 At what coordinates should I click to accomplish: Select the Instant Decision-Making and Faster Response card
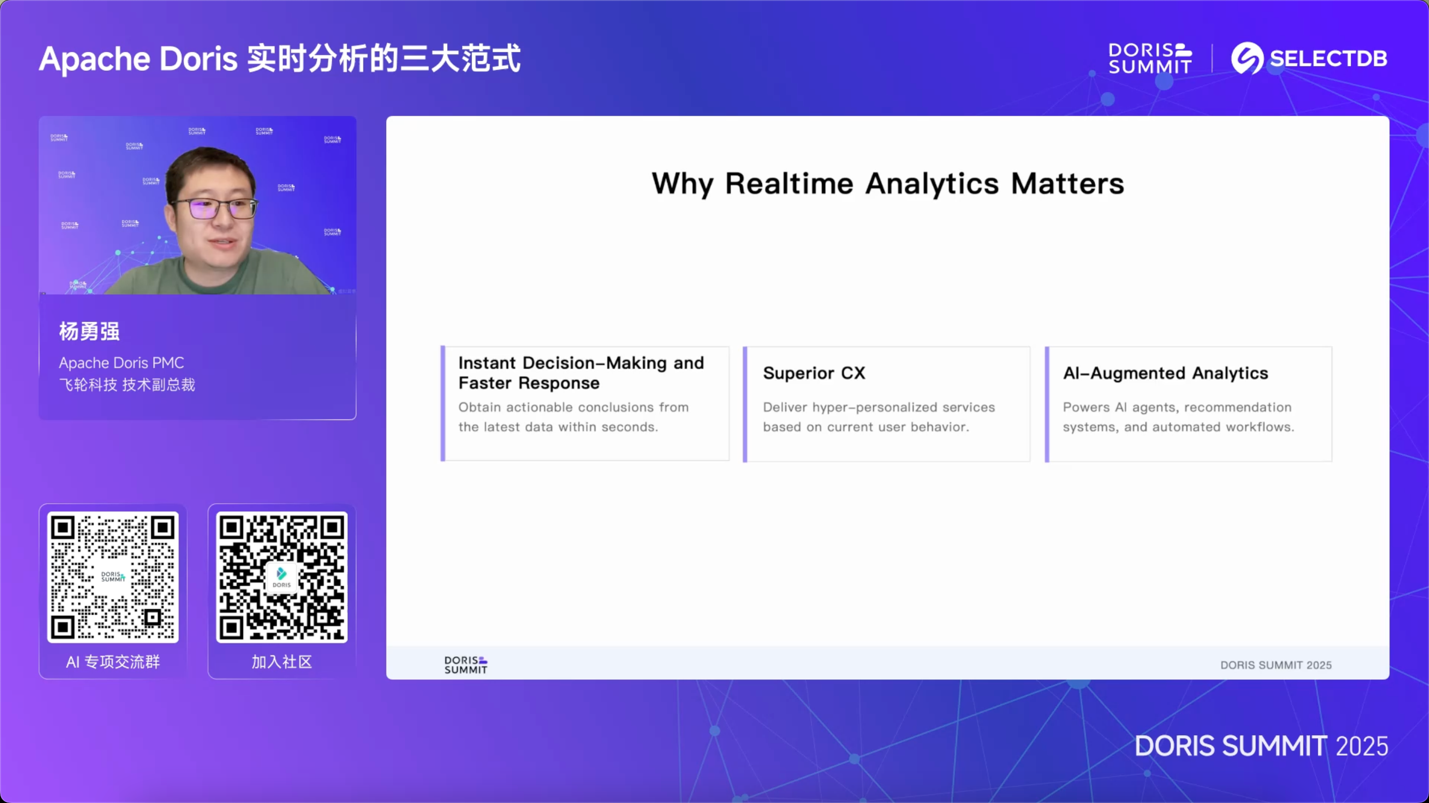pos(585,403)
